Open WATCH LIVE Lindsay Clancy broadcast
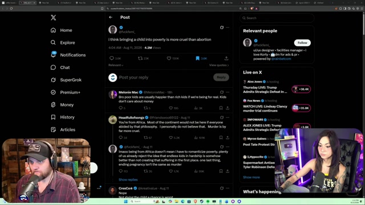Viewport: 365px width, 205px height. [x=265, y=109]
